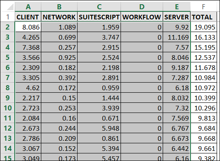Select cell with value 7.32
This screenshot has width=220, height=161.
click(177, 108)
